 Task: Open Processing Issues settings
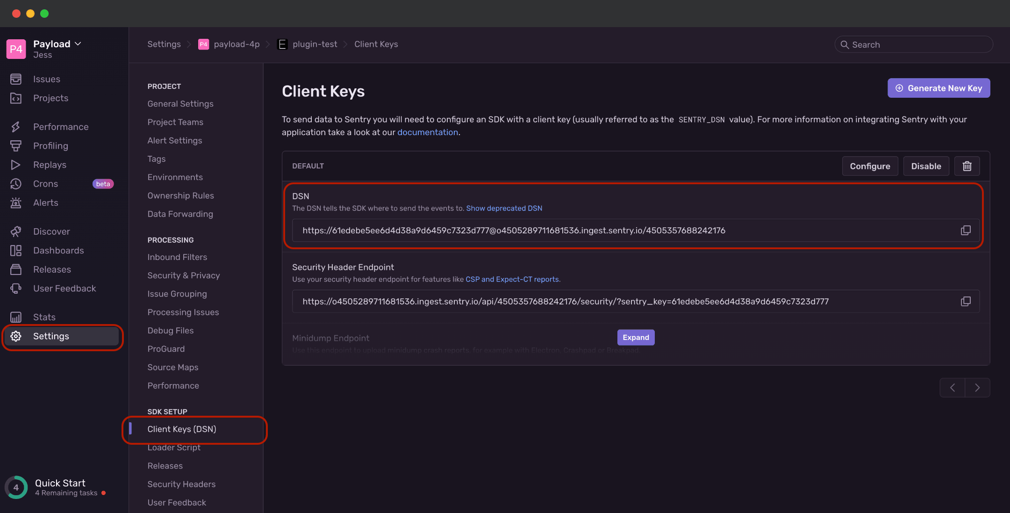pos(183,312)
